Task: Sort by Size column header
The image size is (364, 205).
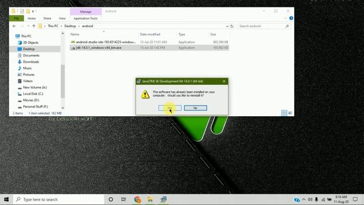Action: 213,34
